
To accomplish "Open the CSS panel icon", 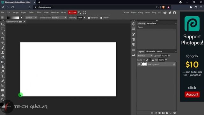I will click(x=134, y=50).
